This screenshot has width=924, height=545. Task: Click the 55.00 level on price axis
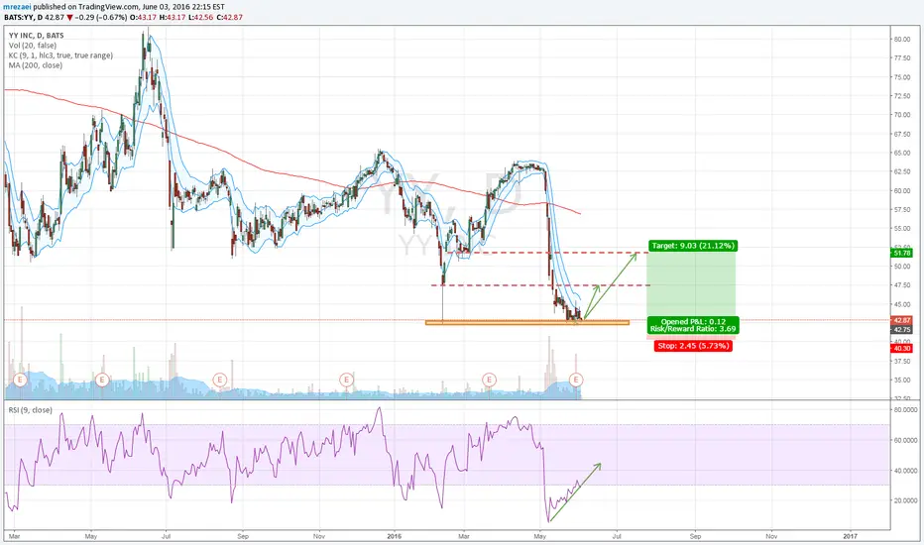(901, 229)
